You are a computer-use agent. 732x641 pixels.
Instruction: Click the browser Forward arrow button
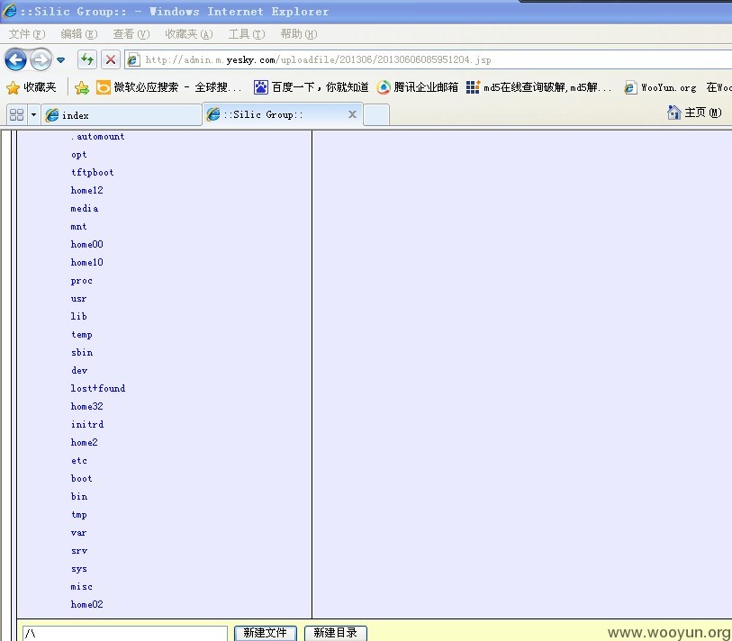pos(41,59)
